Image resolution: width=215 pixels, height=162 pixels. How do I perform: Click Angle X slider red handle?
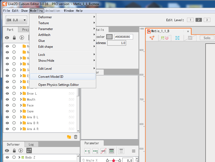tap(113, 160)
